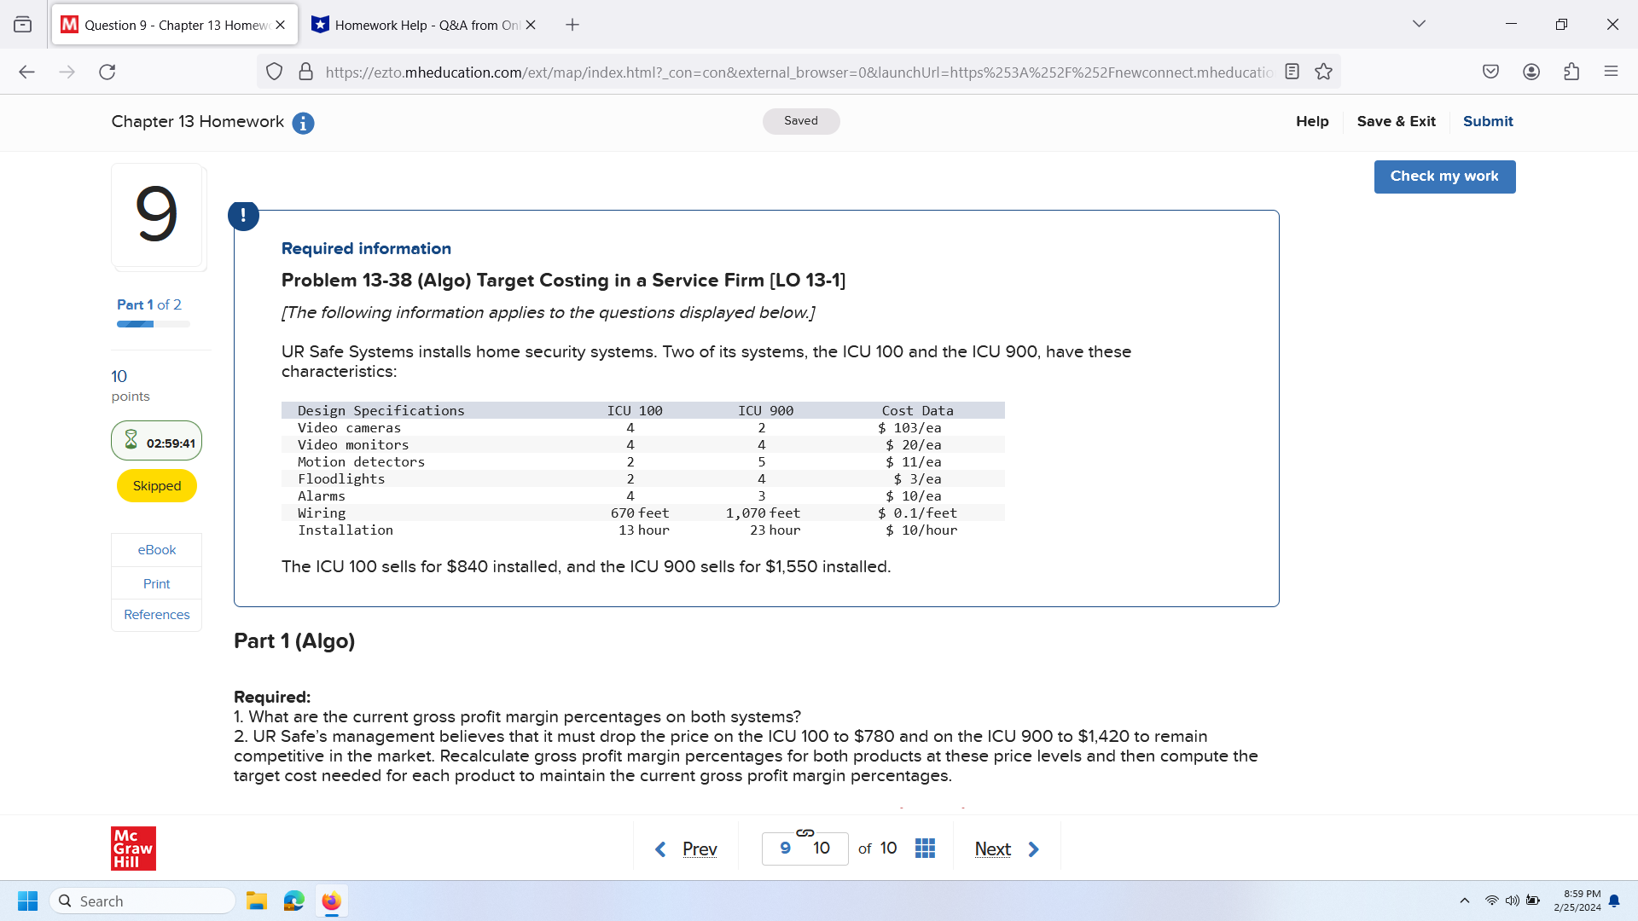Viewport: 1638px width, 921px height.
Task: Open the eBook link
Action: coord(157,550)
